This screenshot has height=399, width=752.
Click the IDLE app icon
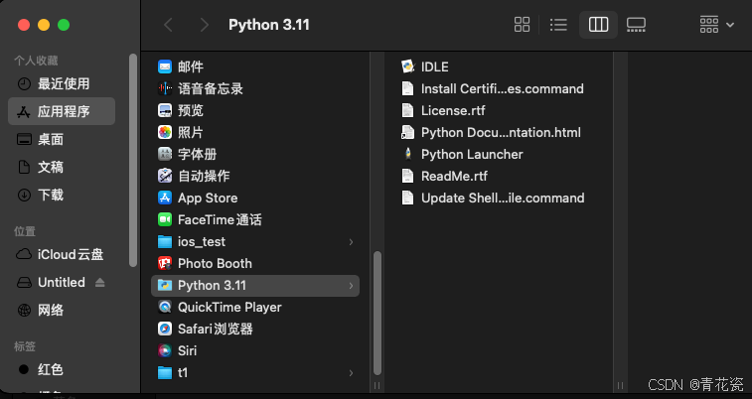pyautogui.click(x=407, y=66)
